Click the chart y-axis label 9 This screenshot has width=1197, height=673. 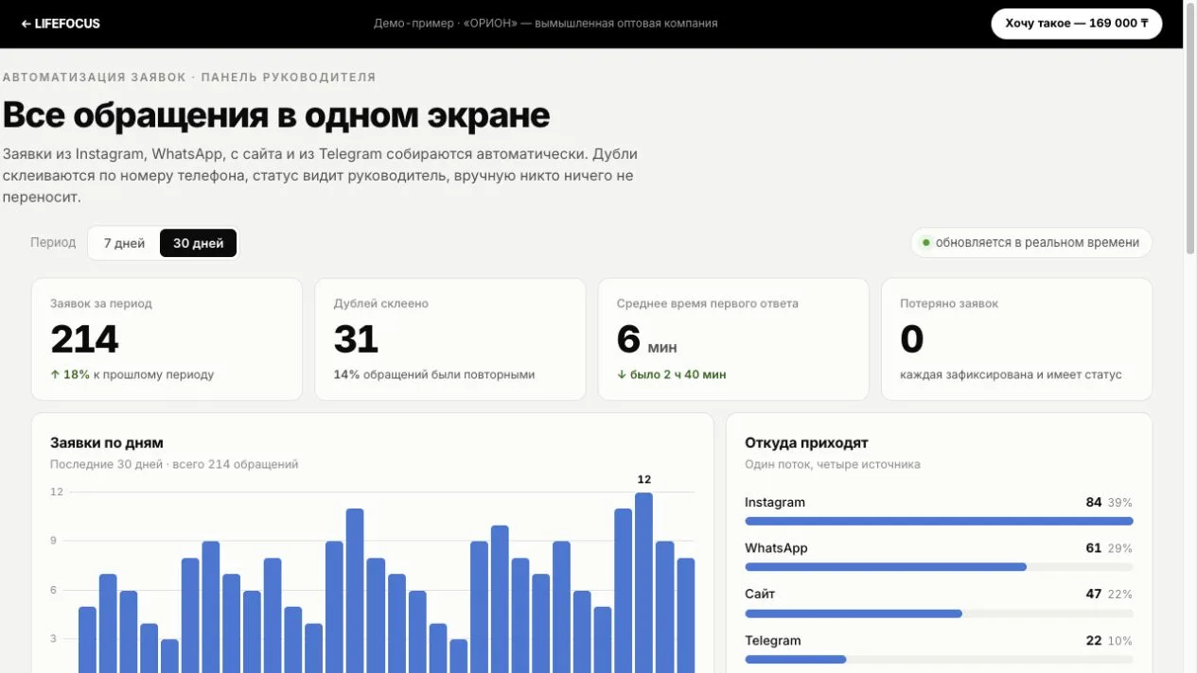click(x=54, y=542)
